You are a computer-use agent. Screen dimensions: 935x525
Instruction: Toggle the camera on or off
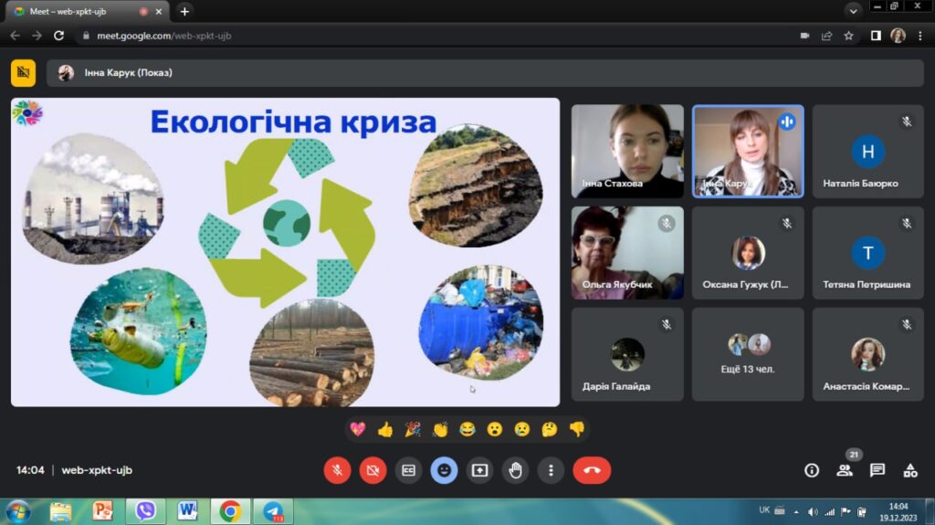point(373,470)
